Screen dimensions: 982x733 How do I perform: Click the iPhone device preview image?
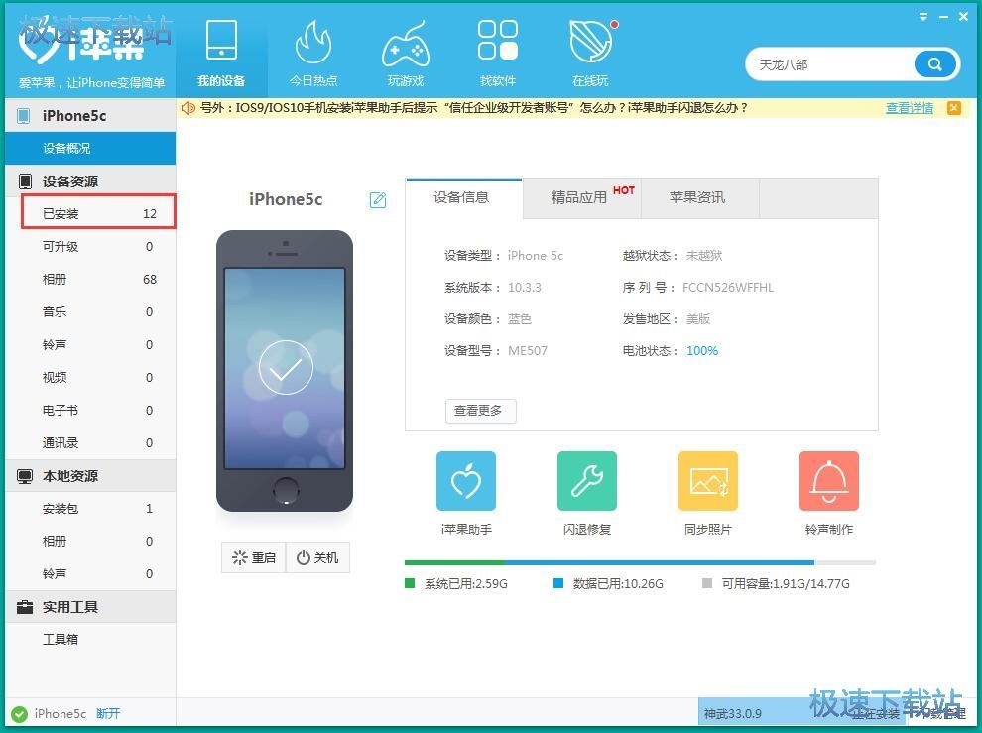(x=285, y=371)
